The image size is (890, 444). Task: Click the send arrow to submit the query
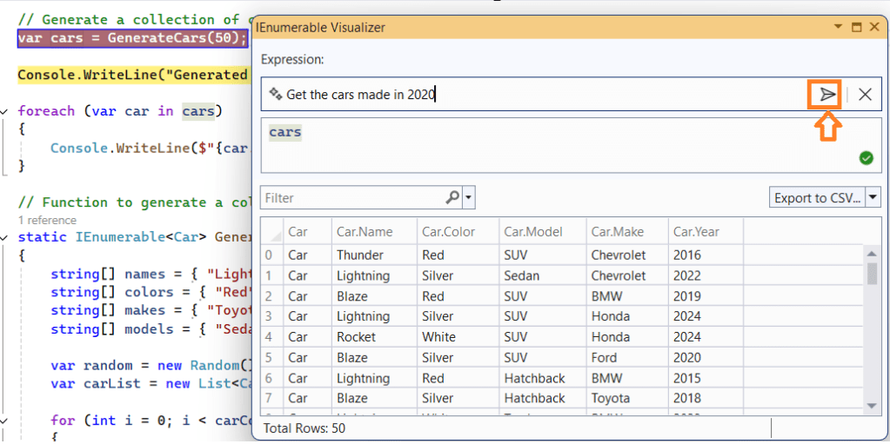[x=826, y=94]
